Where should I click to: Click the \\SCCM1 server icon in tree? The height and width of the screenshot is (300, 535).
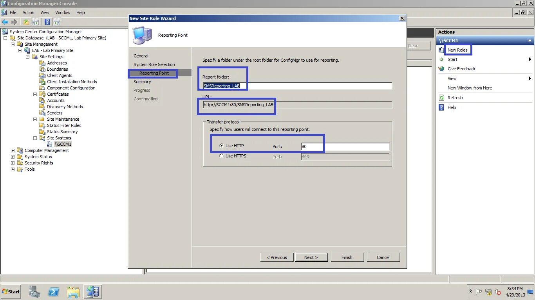click(50, 144)
